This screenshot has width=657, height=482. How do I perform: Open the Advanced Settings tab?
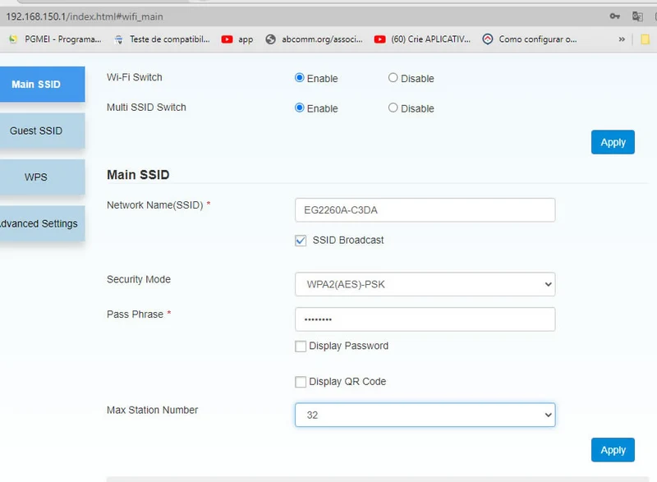(42, 223)
